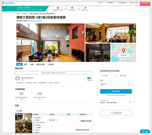This screenshot has width=152, height=135.
Task: Open 沖繩縣 breadcrumb link
Action: coord(25,14)
